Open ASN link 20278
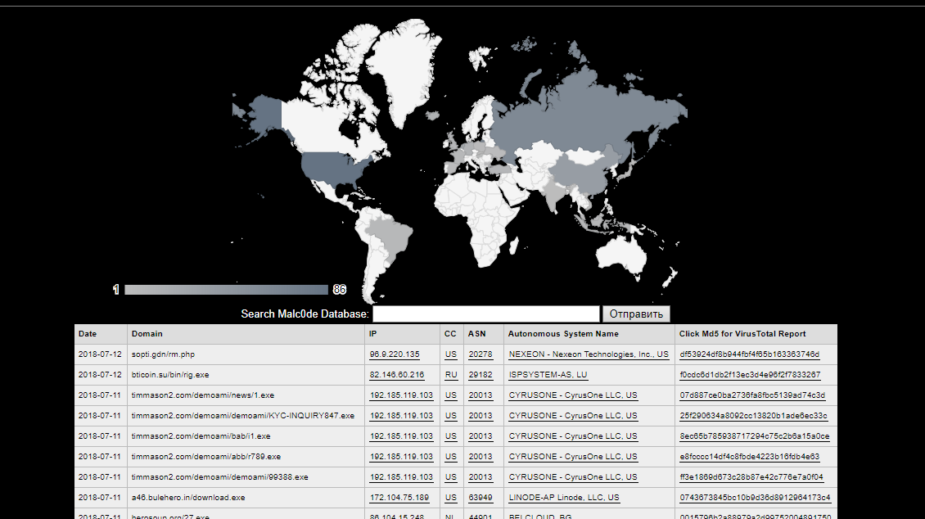Image resolution: width=925 pixels, height=519 pixels. click(481, 354)
